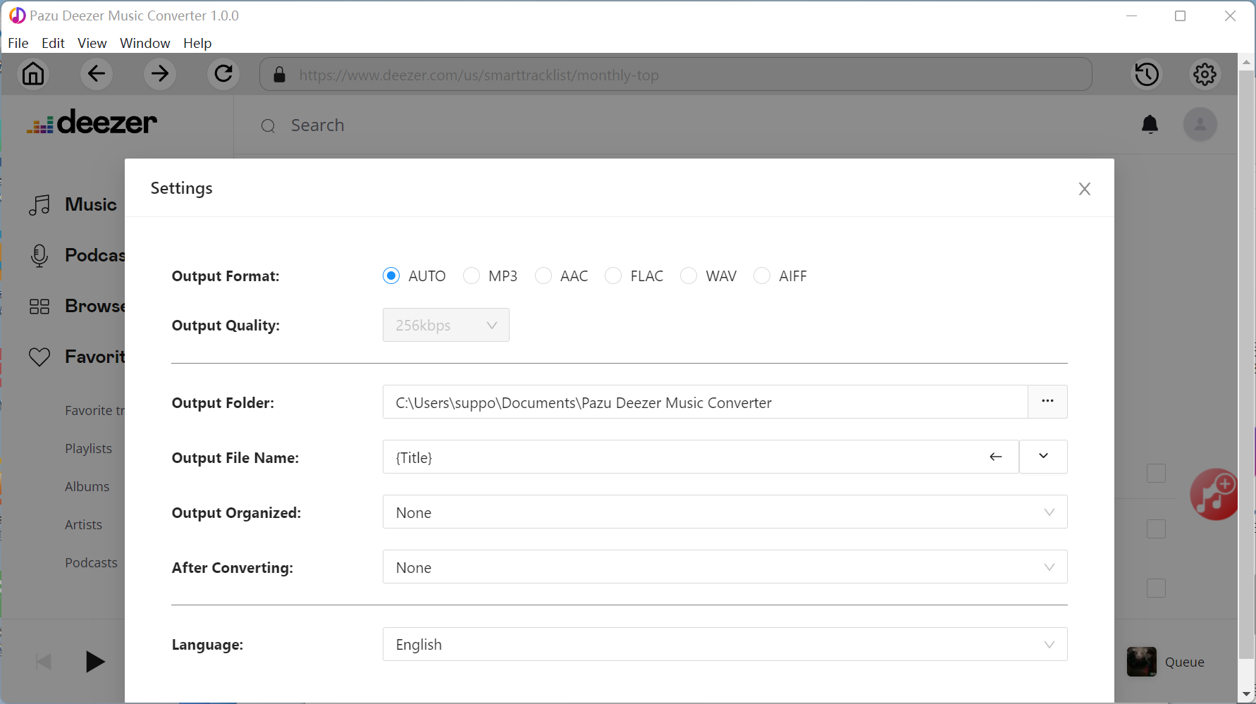The image size is (1256, 704).
Task: Open the user profile avatar
Action: tap(1200, 125)
